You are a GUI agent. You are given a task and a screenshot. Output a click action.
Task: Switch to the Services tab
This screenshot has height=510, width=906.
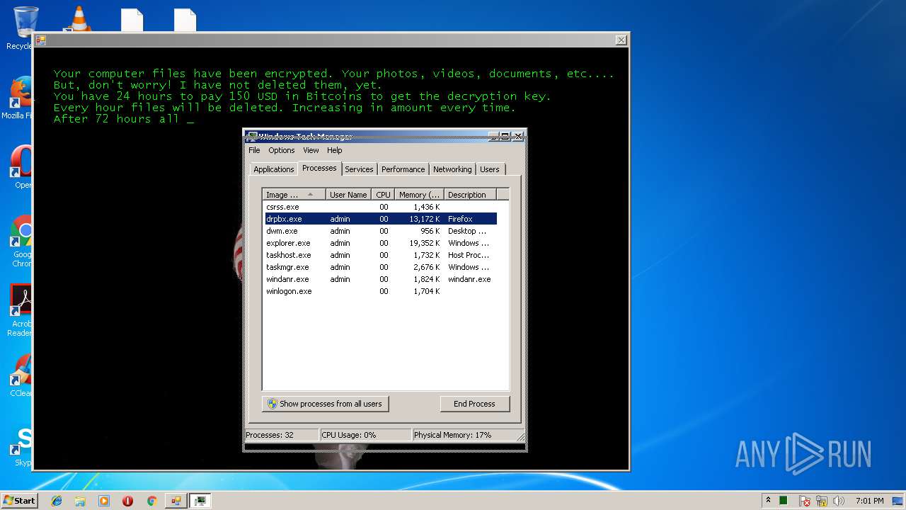359,169
